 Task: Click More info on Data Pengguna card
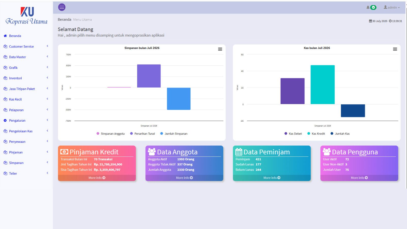pyautogui.click(x=359, y=178)
